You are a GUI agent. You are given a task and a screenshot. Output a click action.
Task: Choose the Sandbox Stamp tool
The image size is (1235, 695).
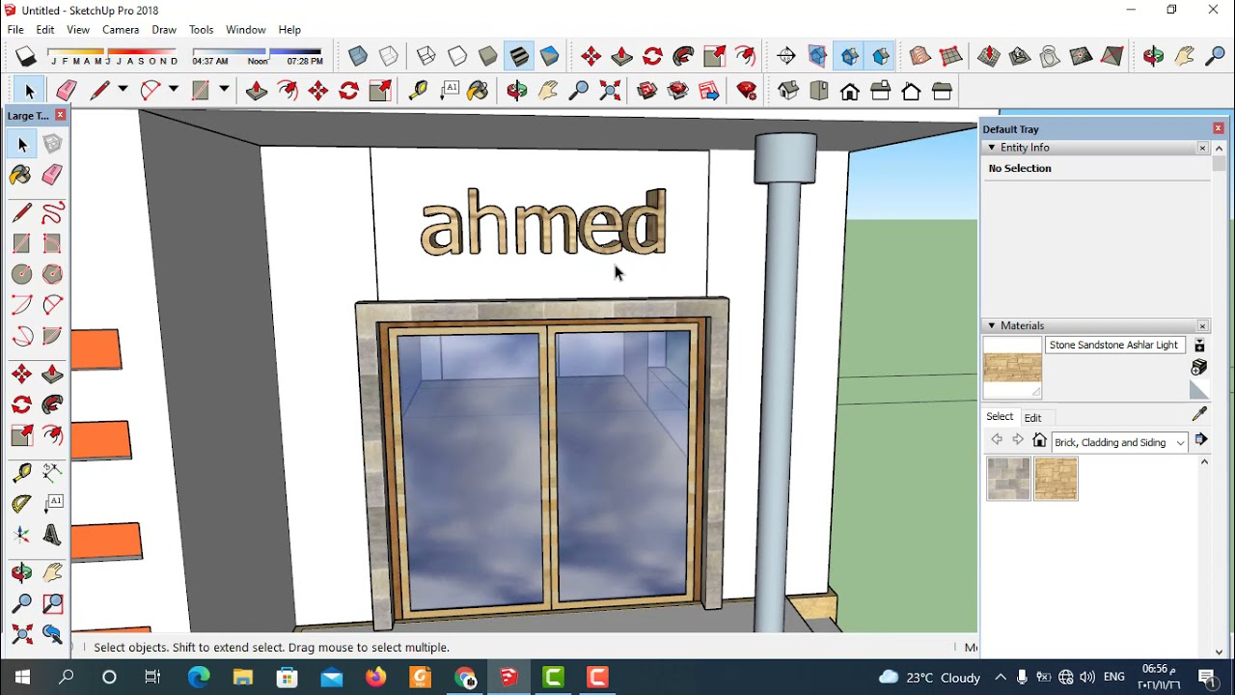click(x=1020, y=56)
